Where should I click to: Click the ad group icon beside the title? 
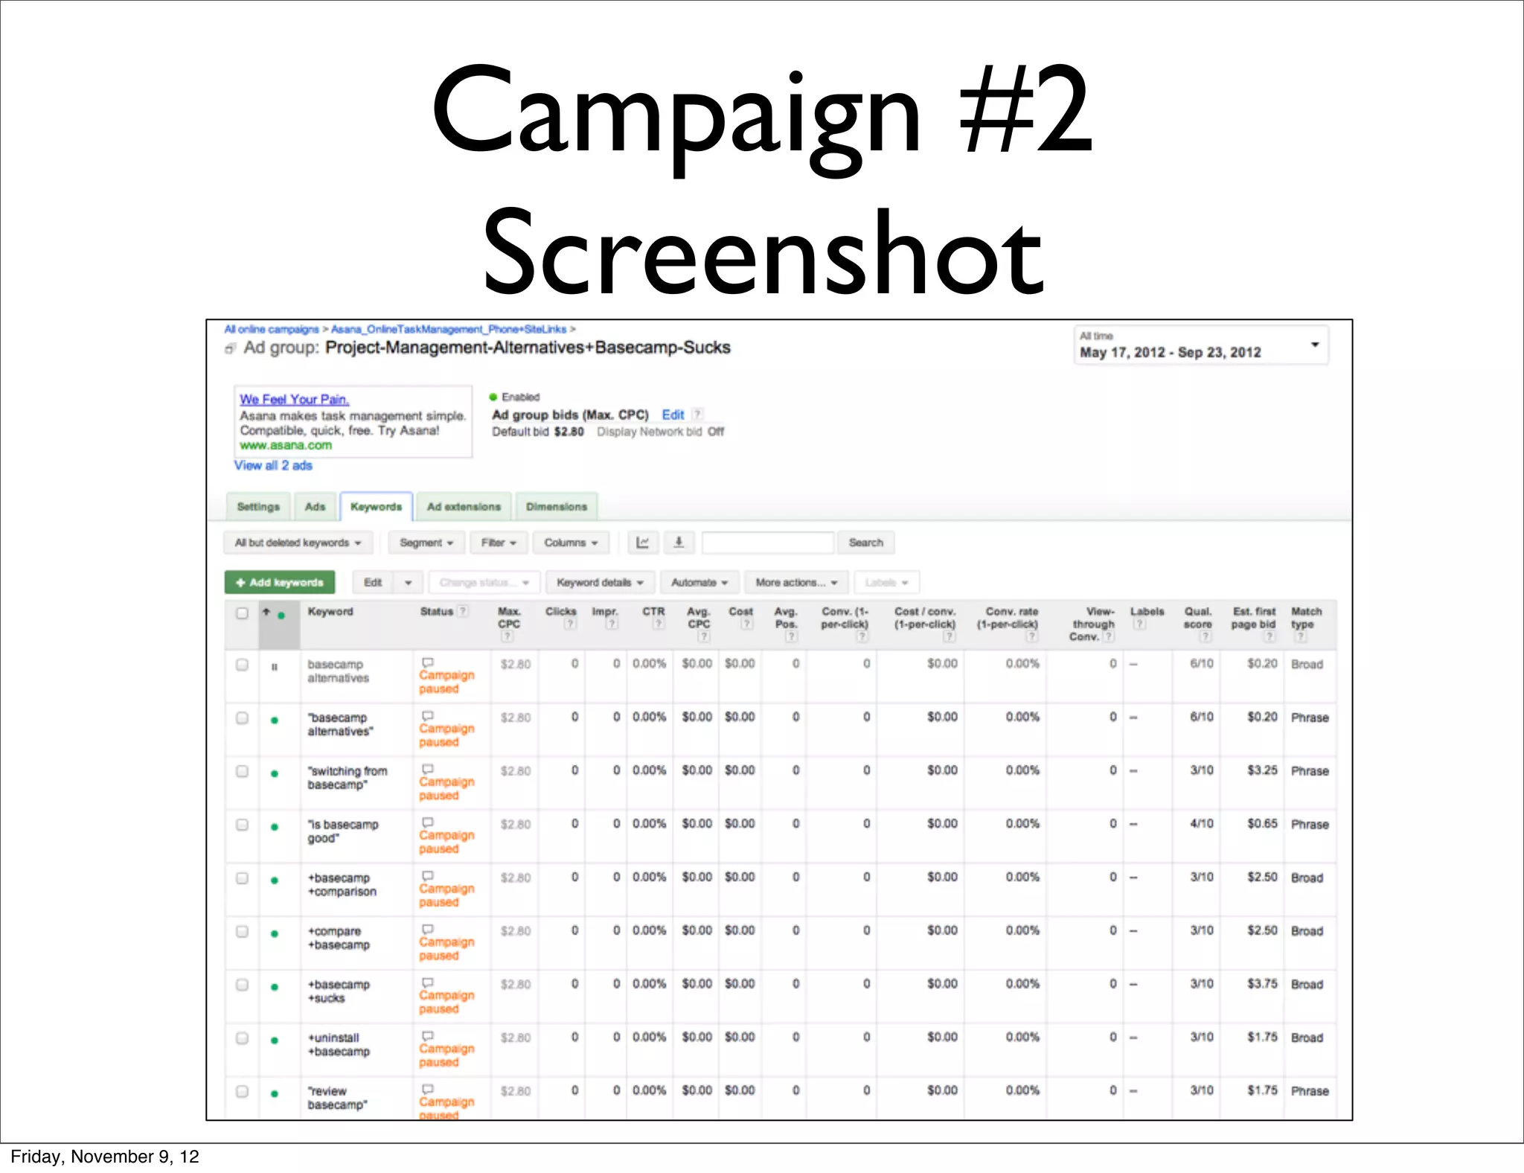click(x=231, y=348)
